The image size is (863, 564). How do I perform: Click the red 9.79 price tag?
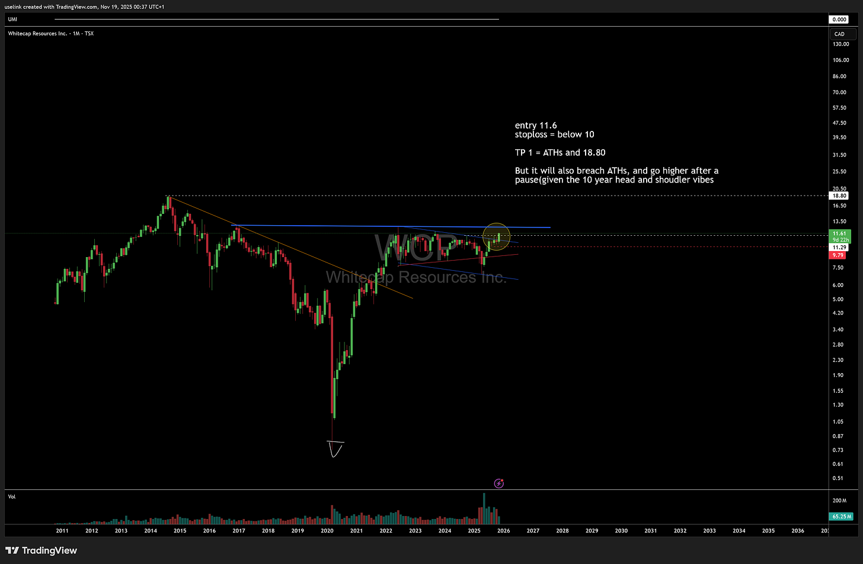[x=838, y=255]
